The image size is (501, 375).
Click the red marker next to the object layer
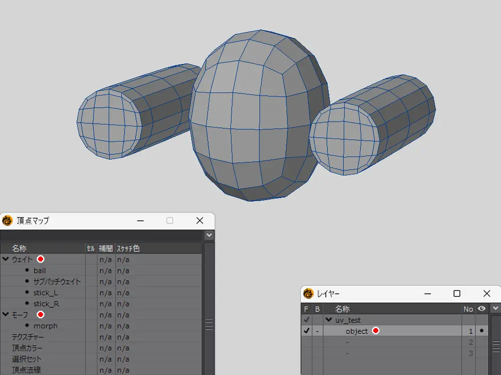tap(376, 331)
